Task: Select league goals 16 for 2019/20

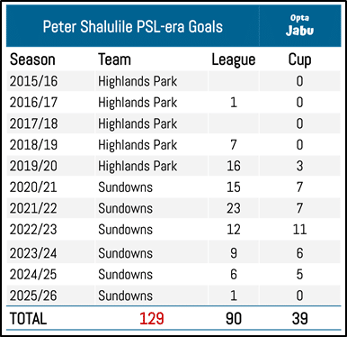Action: [x=234, y=166]
